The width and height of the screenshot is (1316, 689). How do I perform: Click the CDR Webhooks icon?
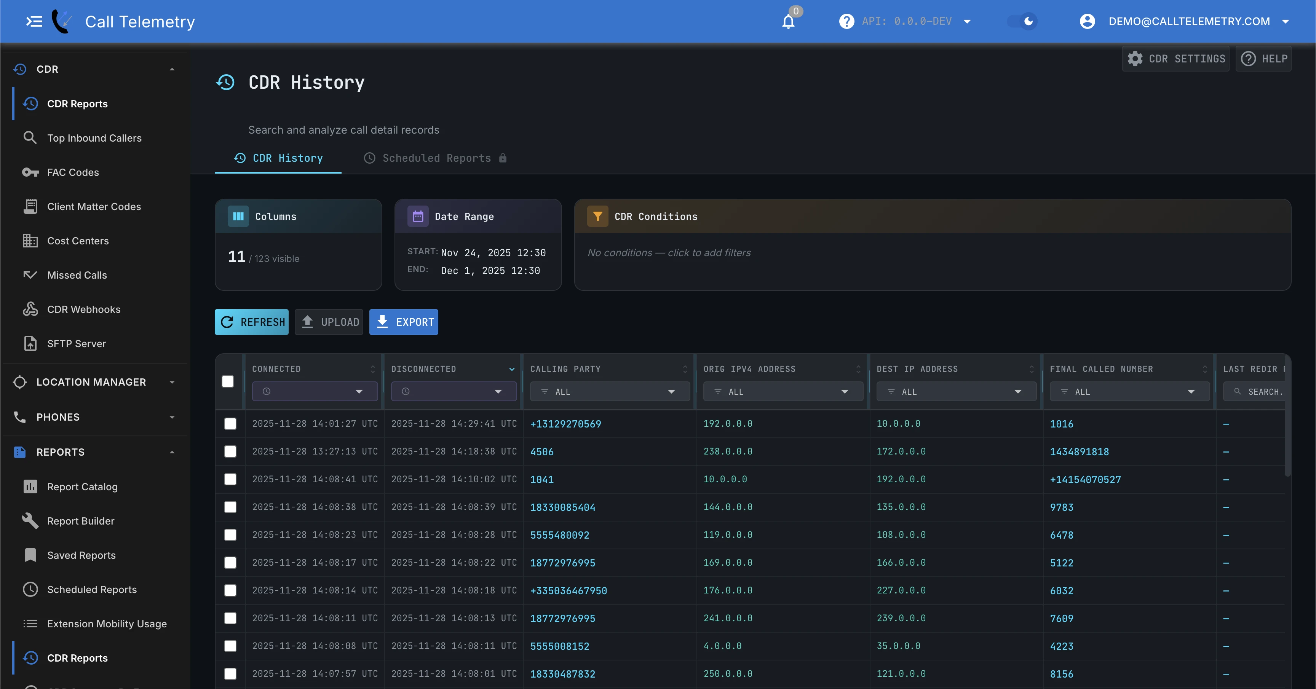tap(30, 309)
